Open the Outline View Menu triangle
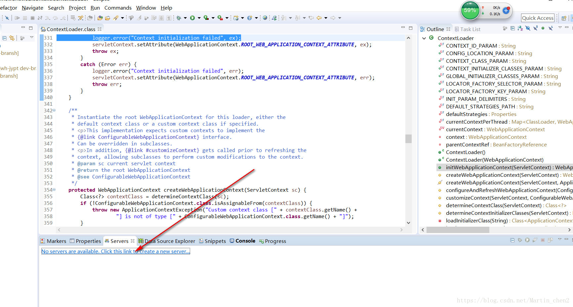 [560, 27]
